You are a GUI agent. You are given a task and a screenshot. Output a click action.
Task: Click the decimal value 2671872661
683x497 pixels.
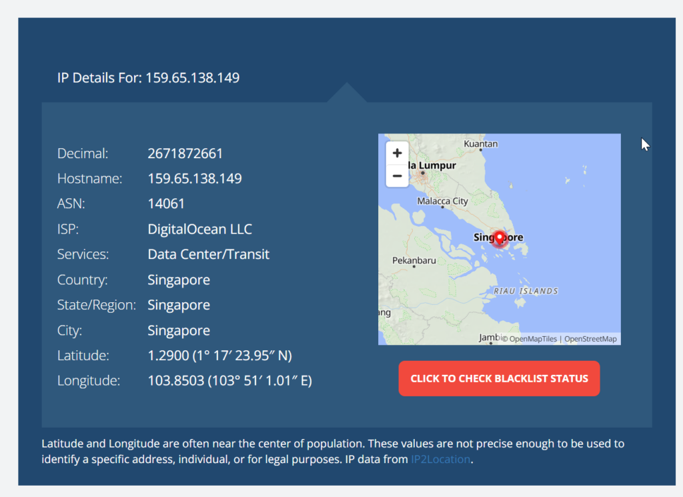pos(185,153)
